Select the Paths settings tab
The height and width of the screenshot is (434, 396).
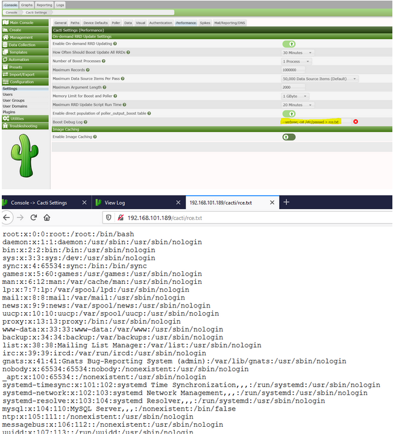[x=75, y=23]
